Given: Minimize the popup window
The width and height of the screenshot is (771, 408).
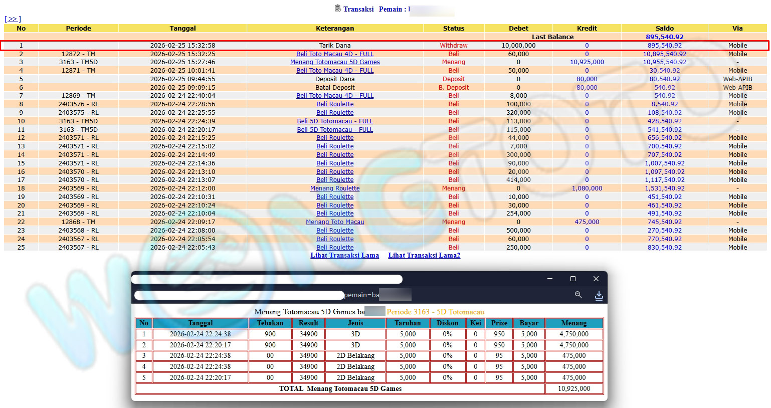Looking at the screenshot, I should click(550, 279).
